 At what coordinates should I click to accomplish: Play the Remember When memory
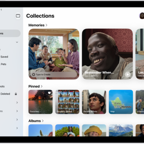[x=127, y=75]
